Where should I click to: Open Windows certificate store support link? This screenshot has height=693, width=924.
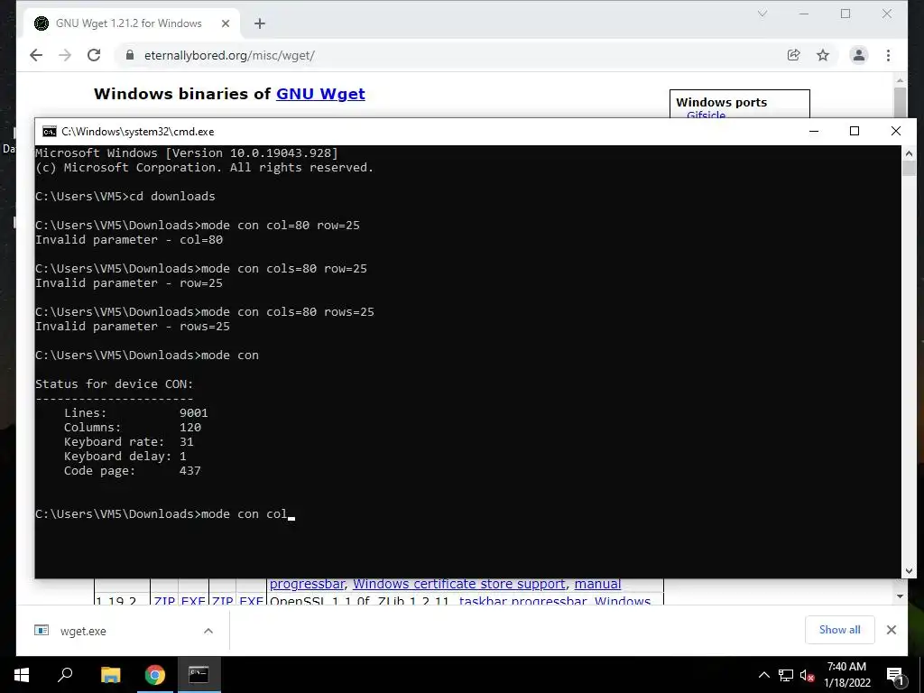tap(459, 584)
